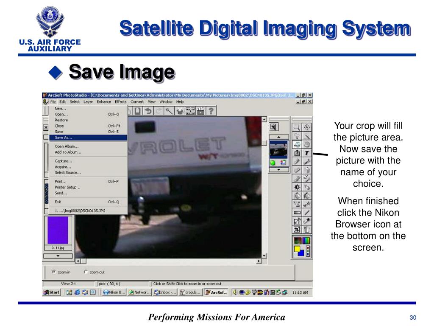
Task: Open the Effects menu
Action: coord(121,102)
